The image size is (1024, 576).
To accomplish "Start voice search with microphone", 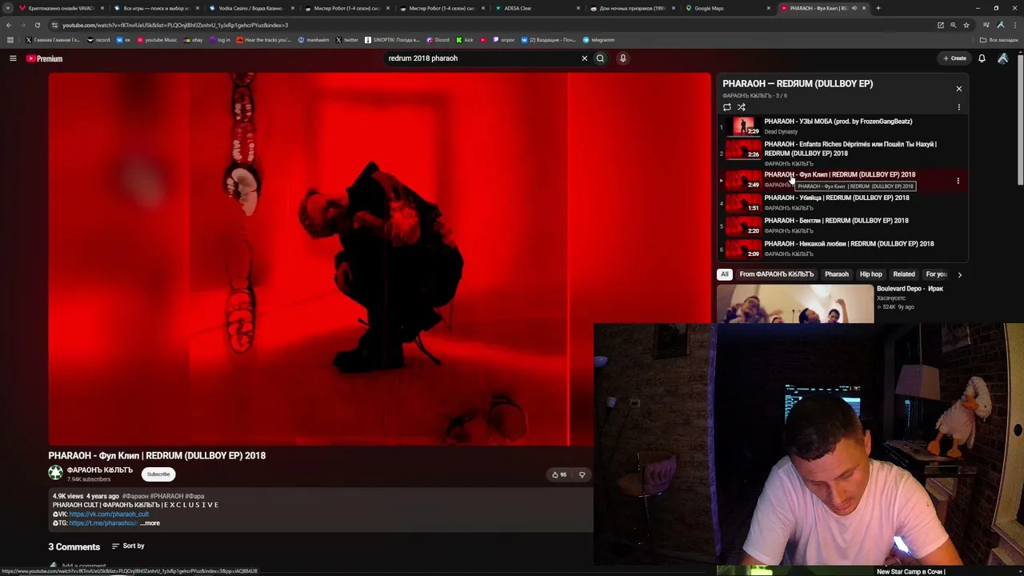I will 622,58.
